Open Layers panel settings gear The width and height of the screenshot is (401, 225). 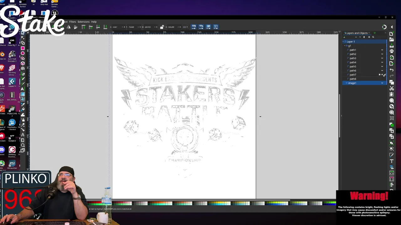(x=369, y=37)
